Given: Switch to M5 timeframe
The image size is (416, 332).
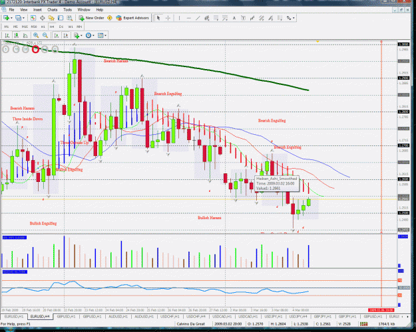Looking at the screenshot, I should point(15,27).
